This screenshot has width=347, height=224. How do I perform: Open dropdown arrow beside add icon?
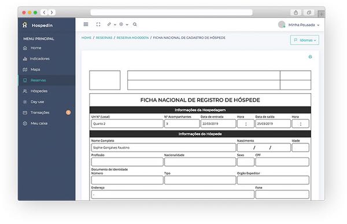click(127, 24)
